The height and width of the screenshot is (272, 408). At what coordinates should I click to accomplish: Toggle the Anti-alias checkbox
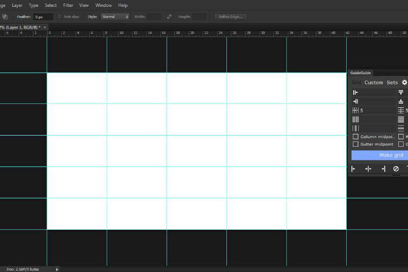point(60,16)
